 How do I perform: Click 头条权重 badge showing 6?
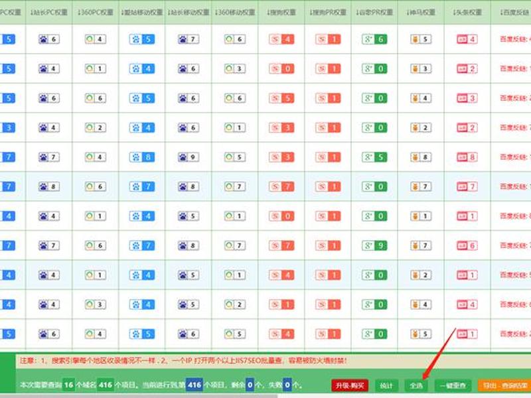pos(467,245)
